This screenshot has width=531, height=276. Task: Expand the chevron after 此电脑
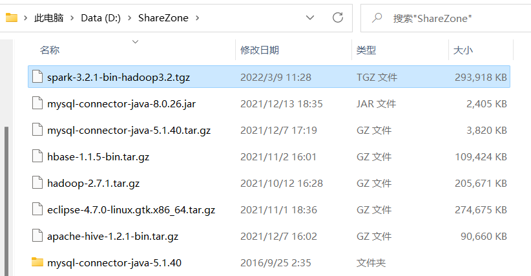(72, 18)
